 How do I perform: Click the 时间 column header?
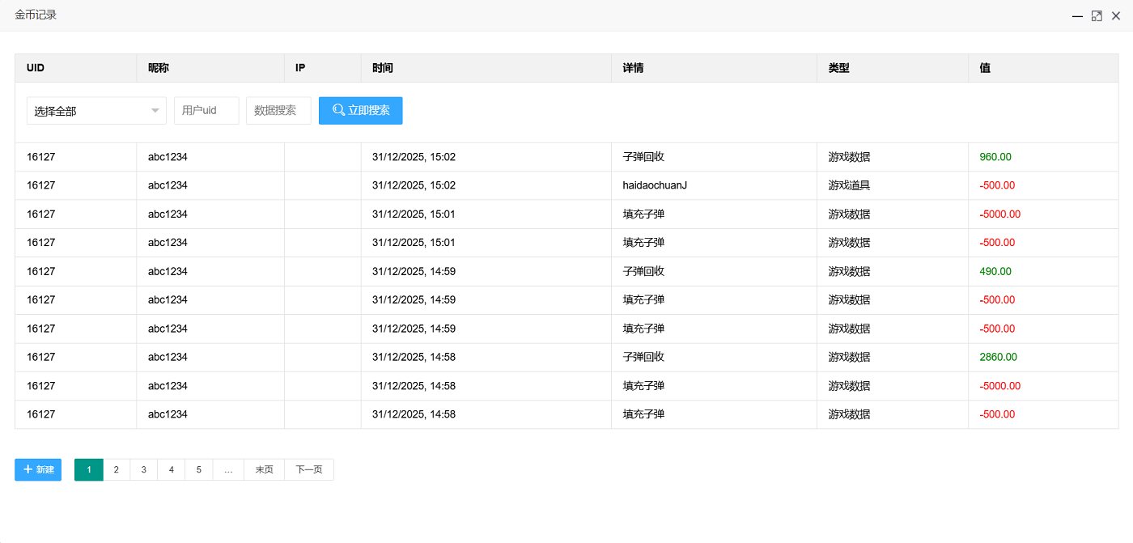pos(383,68)
